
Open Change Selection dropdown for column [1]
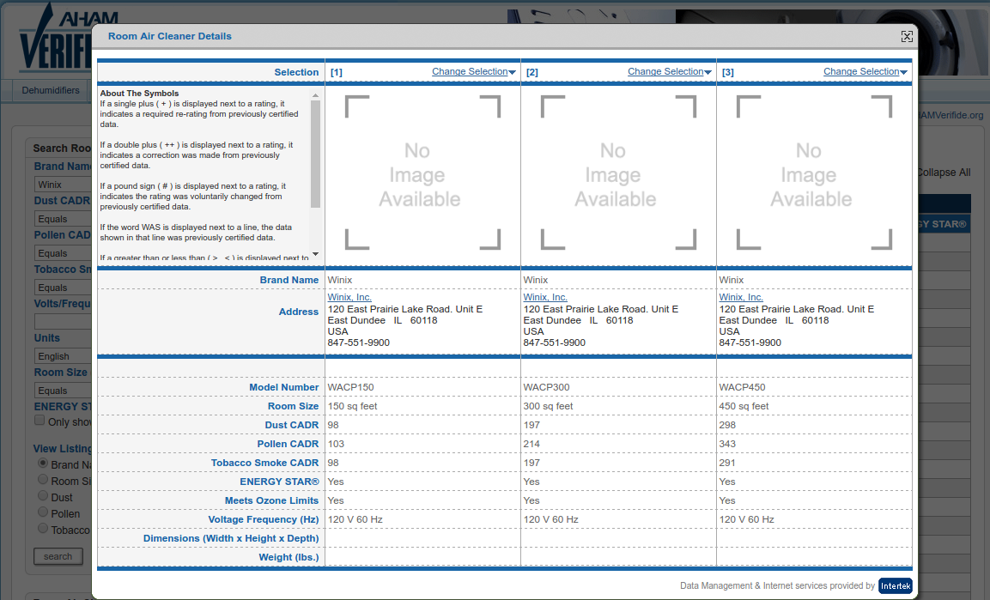coord(473,72)
